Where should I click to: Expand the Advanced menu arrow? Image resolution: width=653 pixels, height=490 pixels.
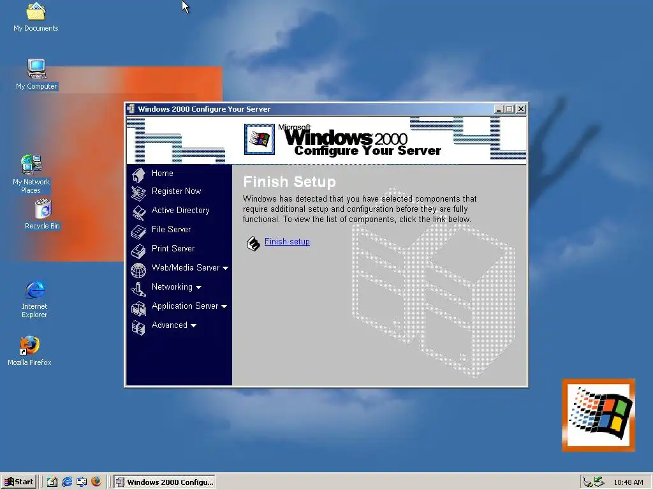[193, 325]
